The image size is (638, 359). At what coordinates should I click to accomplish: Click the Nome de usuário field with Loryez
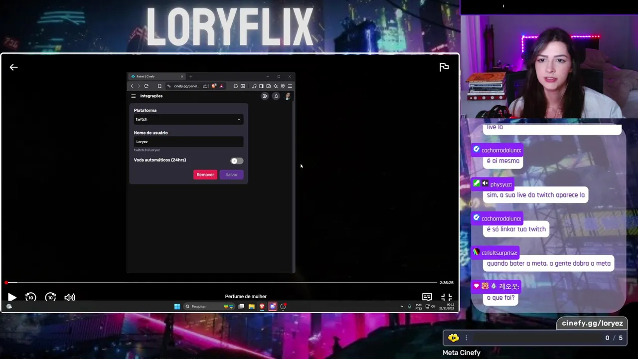pyautogui.click(x=188, y=142)
